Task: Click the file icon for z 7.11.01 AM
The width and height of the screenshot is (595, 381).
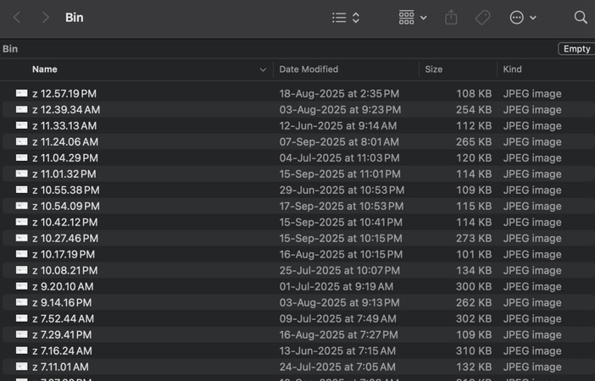Action: [x=21, y=367]
